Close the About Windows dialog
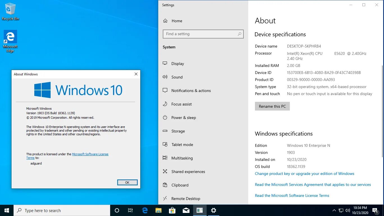This screenshot has height=216, width=384. 136,74
